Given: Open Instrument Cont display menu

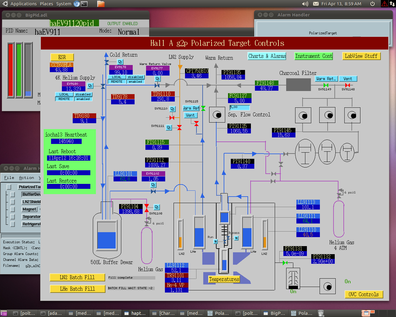Looking at the screenshot, I should 314,56.
